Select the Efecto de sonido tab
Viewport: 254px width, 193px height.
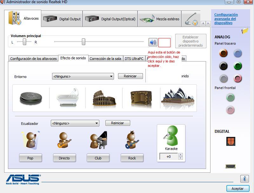[73, 58]
